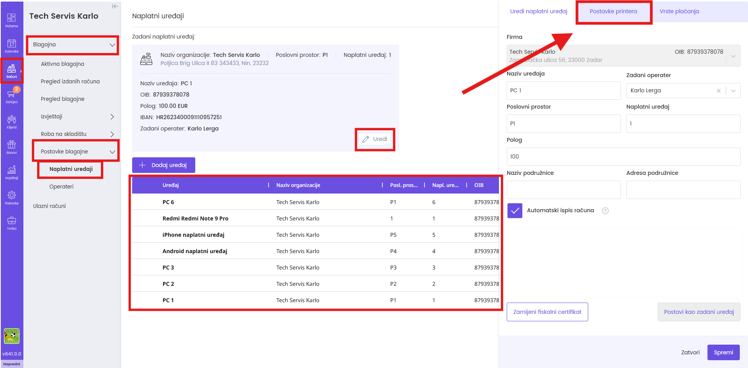Image resolution: width=748 pixels, height=368 pixels.
Task: Open Izvještaji chart icon in sidebar
Action: click(11, 172)
